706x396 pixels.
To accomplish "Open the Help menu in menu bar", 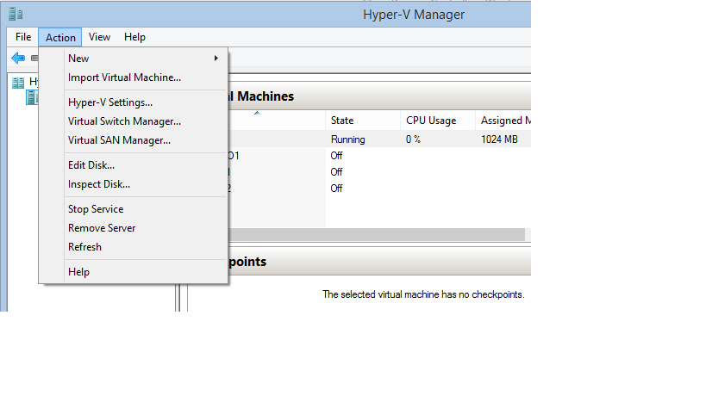I will pyautogui.click(x=134, y=37).
